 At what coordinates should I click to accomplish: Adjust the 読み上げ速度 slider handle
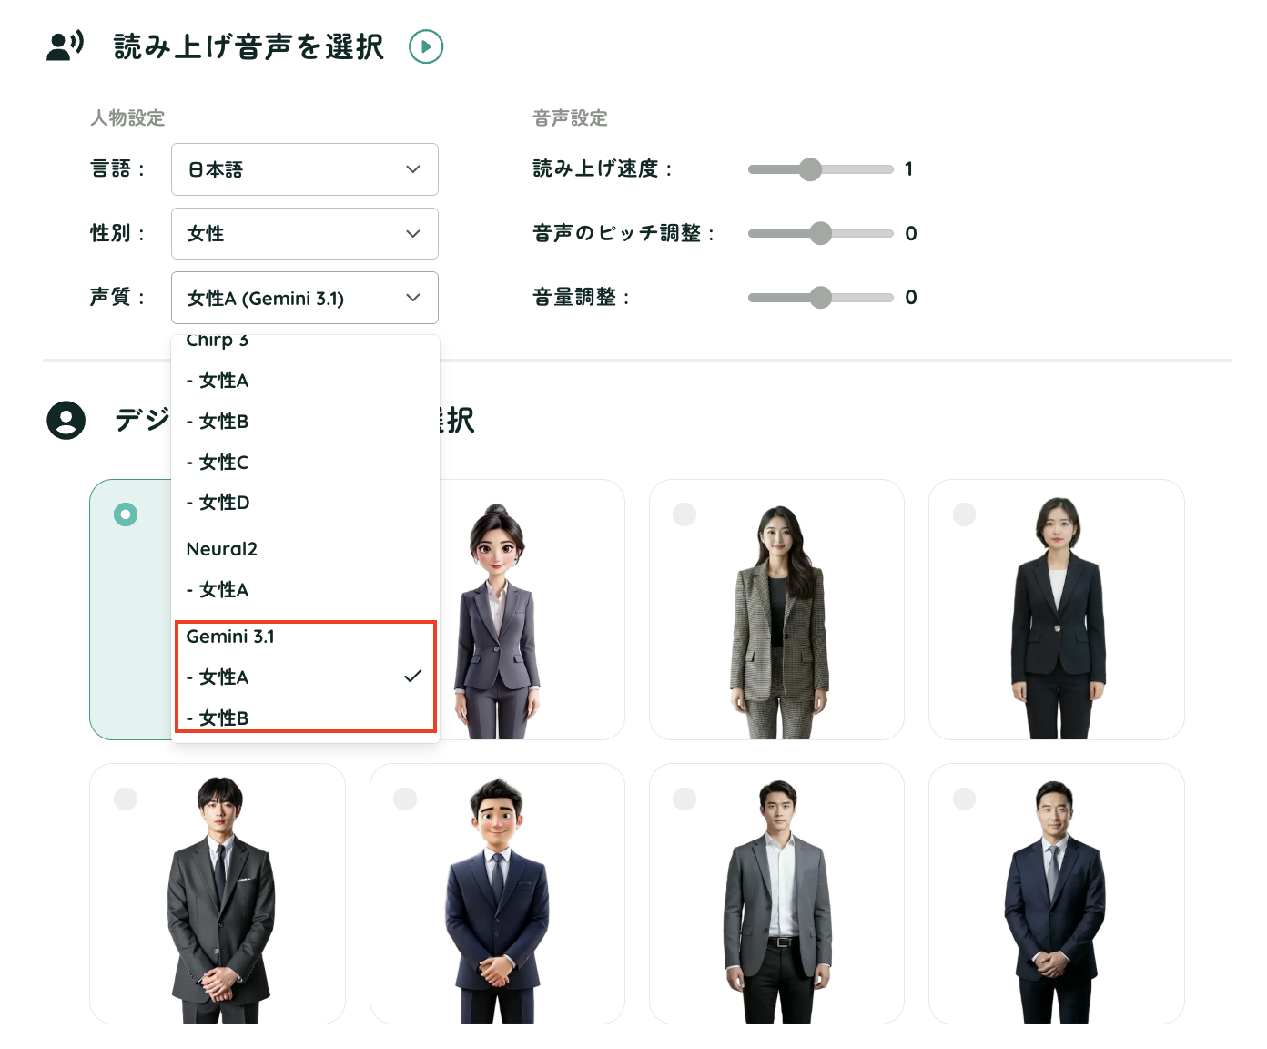pos(810,169)
